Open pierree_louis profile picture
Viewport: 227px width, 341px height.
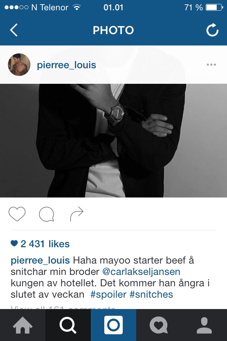point(19,65)
